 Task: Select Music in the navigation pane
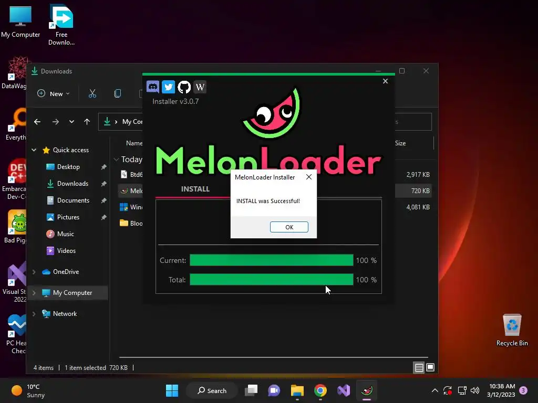click(65, 234)
